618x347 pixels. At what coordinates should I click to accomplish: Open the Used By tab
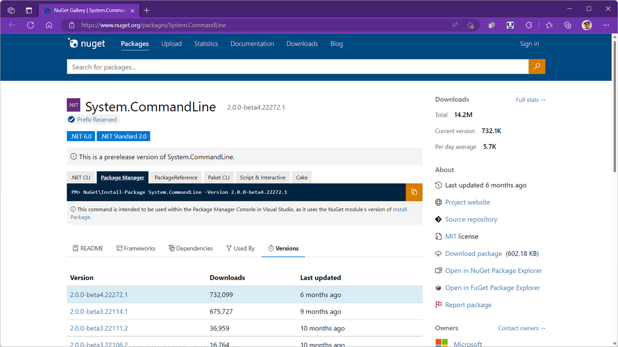click(241, 248)
